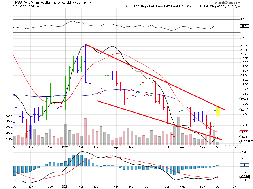
Task: Select the MACD histogram value label 0.035
Action: click(x=244, y=165)
